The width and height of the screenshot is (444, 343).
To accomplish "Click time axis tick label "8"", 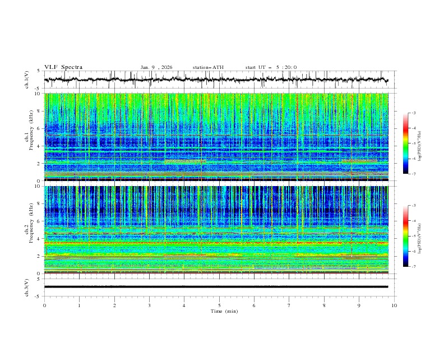I will pos(324,305).
